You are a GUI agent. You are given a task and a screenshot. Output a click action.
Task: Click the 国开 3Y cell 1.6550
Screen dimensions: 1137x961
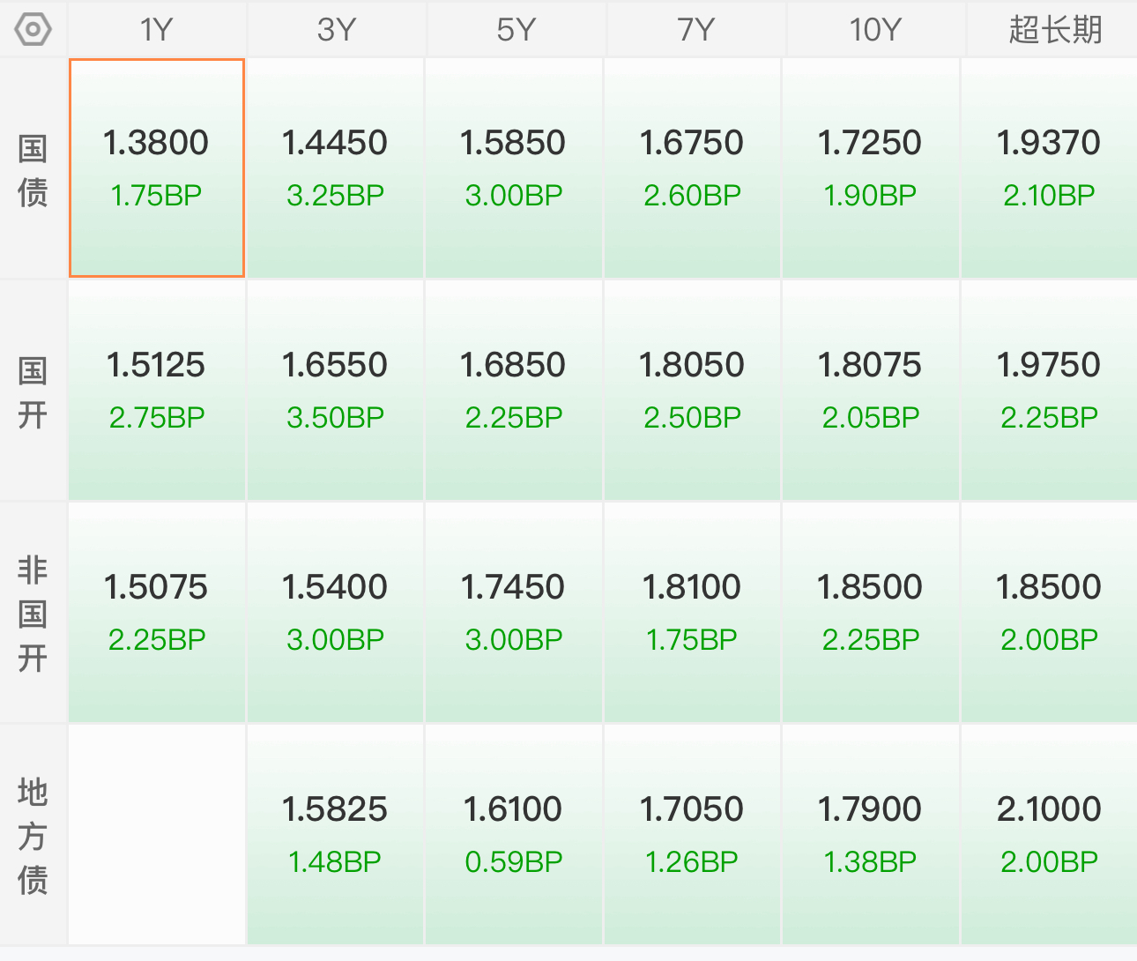point(335,391)
